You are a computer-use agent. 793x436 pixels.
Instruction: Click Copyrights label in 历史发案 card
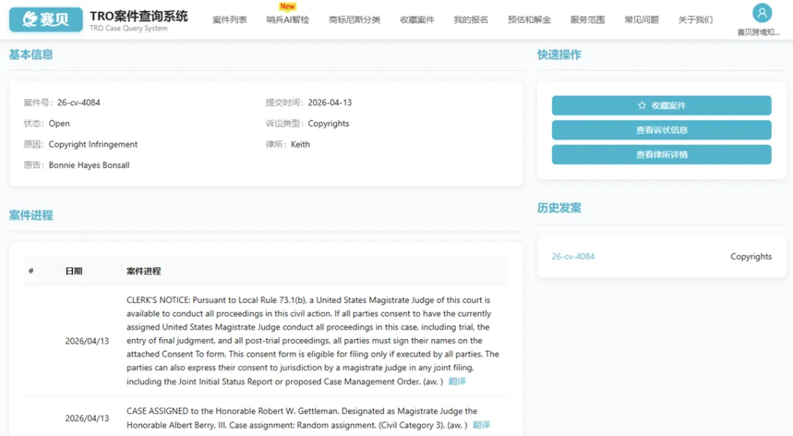click(x=751, y=256)
